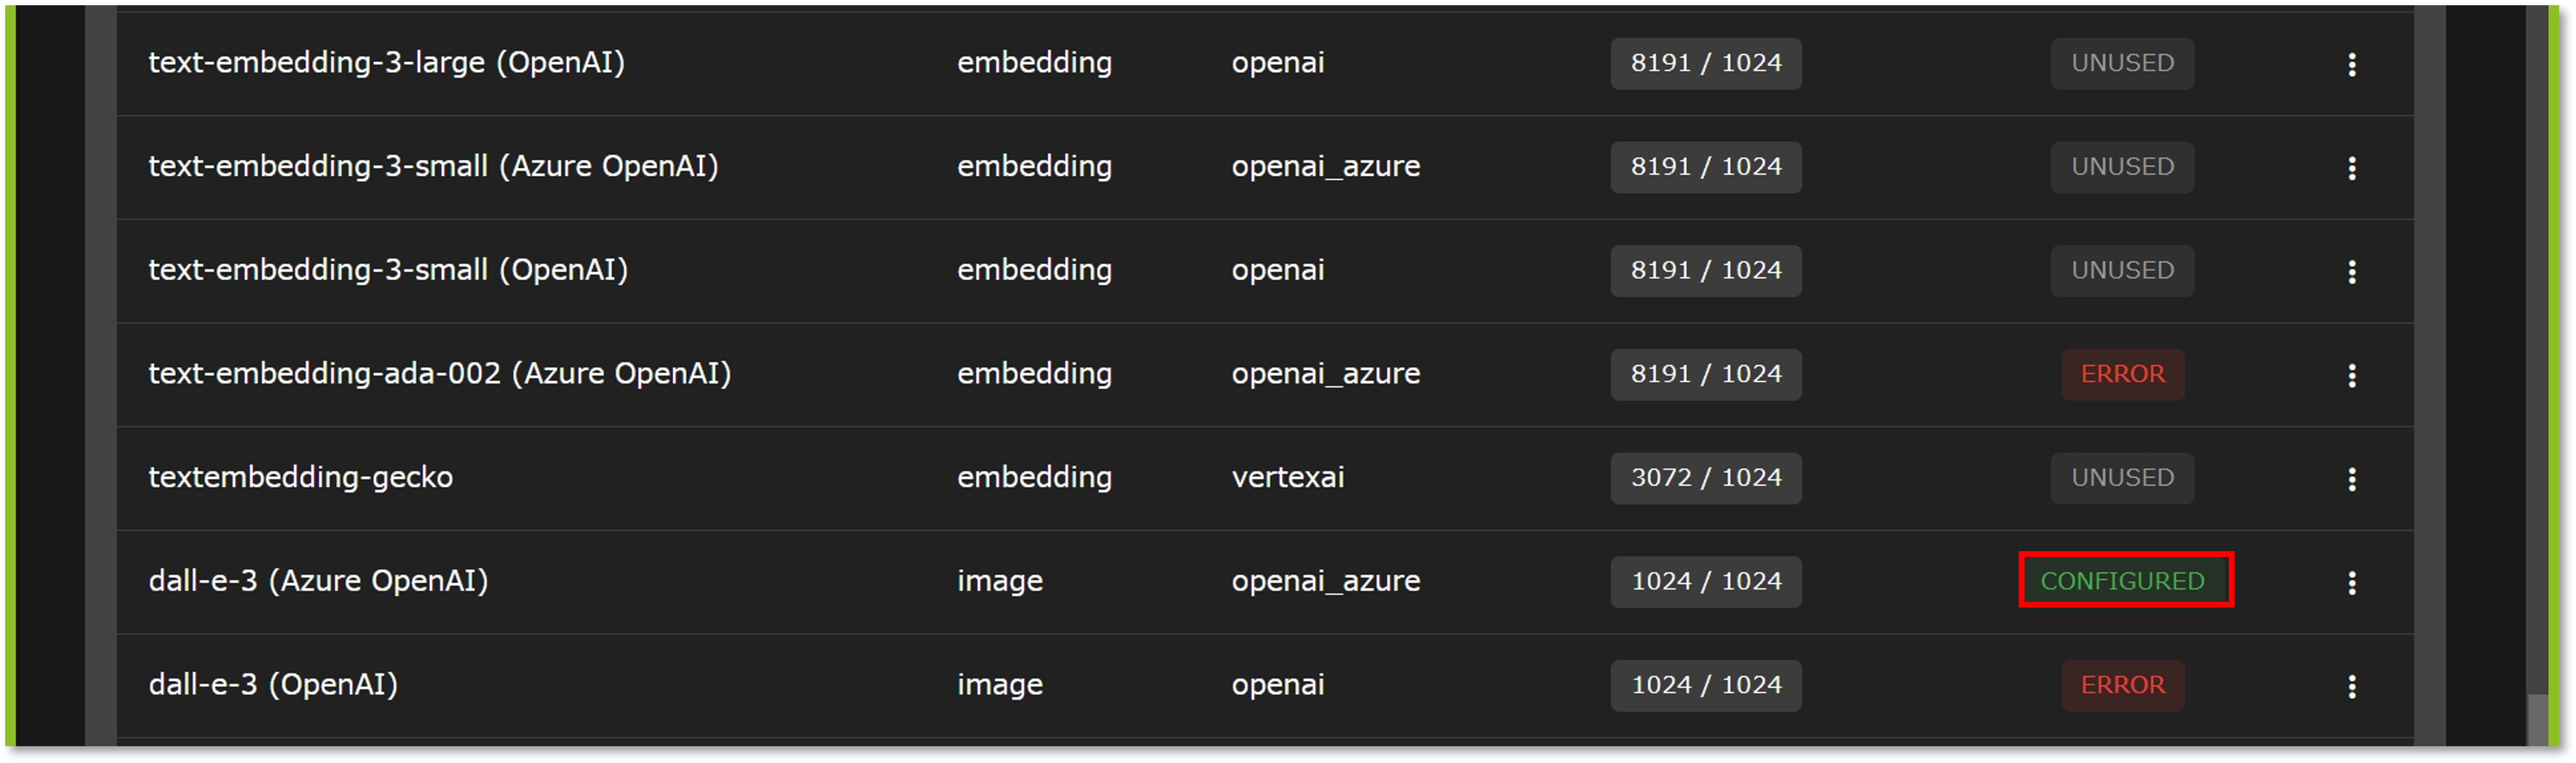
Task: Click UNUSED badge for text-embedding-3-small (Azure OpenAI)
Action: (2122, 167)
